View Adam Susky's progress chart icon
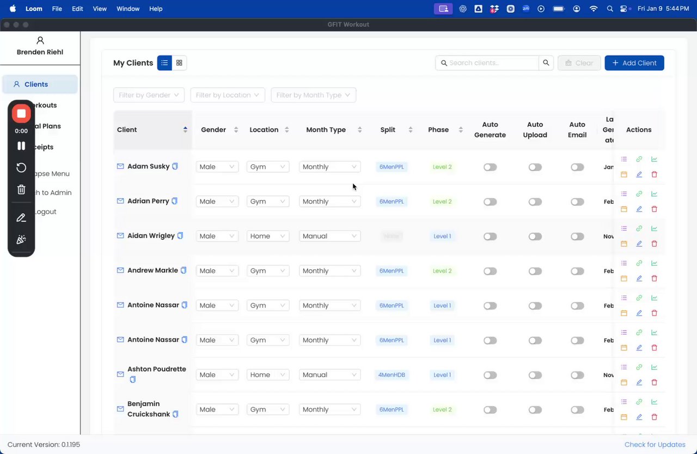 pos(655,159)
